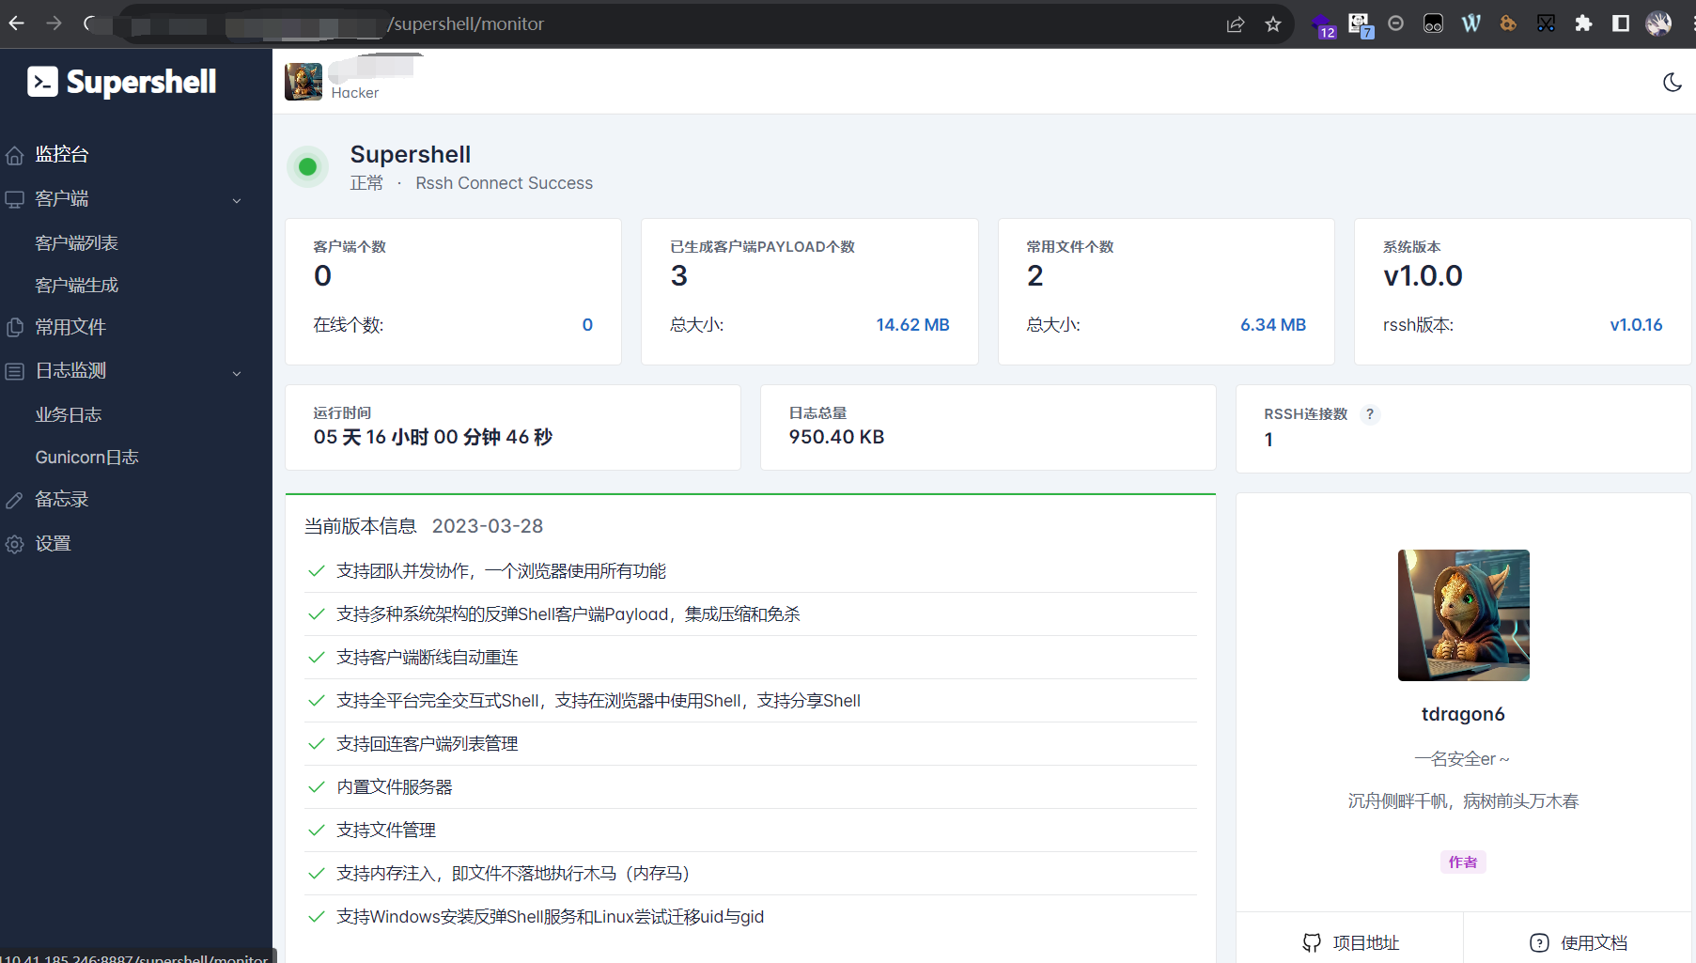
Task: Click the rssh version v1.0.16
Action: pos(1636,325)
